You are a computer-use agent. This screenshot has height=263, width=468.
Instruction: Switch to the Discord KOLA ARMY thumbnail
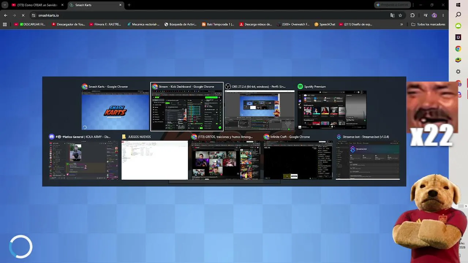tap(83, 157)
